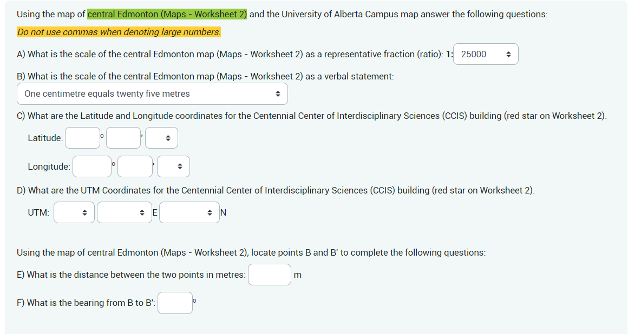Click the arrow icon on the verbal statement dropdown
The width and height of the screenshot is (628, 334).
pyautogui.click(x=279, y=93)
